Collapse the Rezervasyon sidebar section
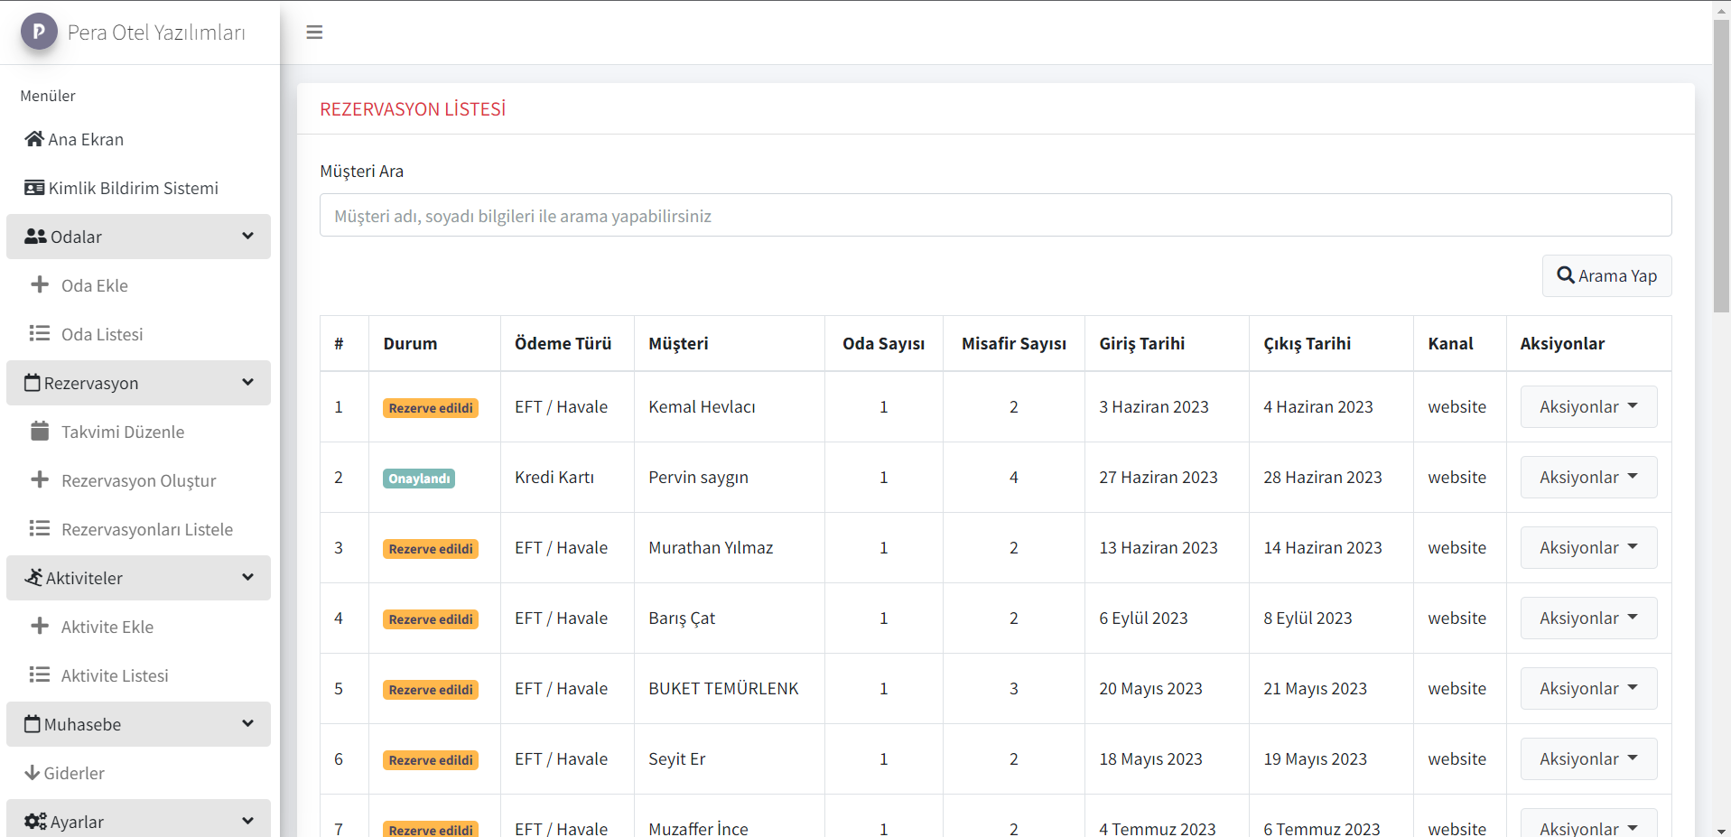1731x837 pixels. click(x=247, y=383)
